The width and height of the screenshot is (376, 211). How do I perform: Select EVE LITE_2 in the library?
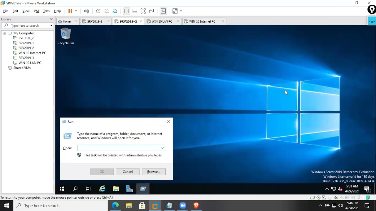coord(23,38)
